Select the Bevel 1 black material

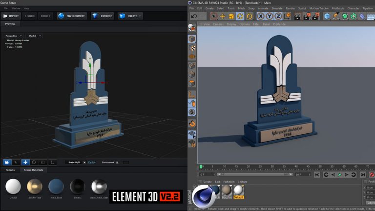point(78,187)
